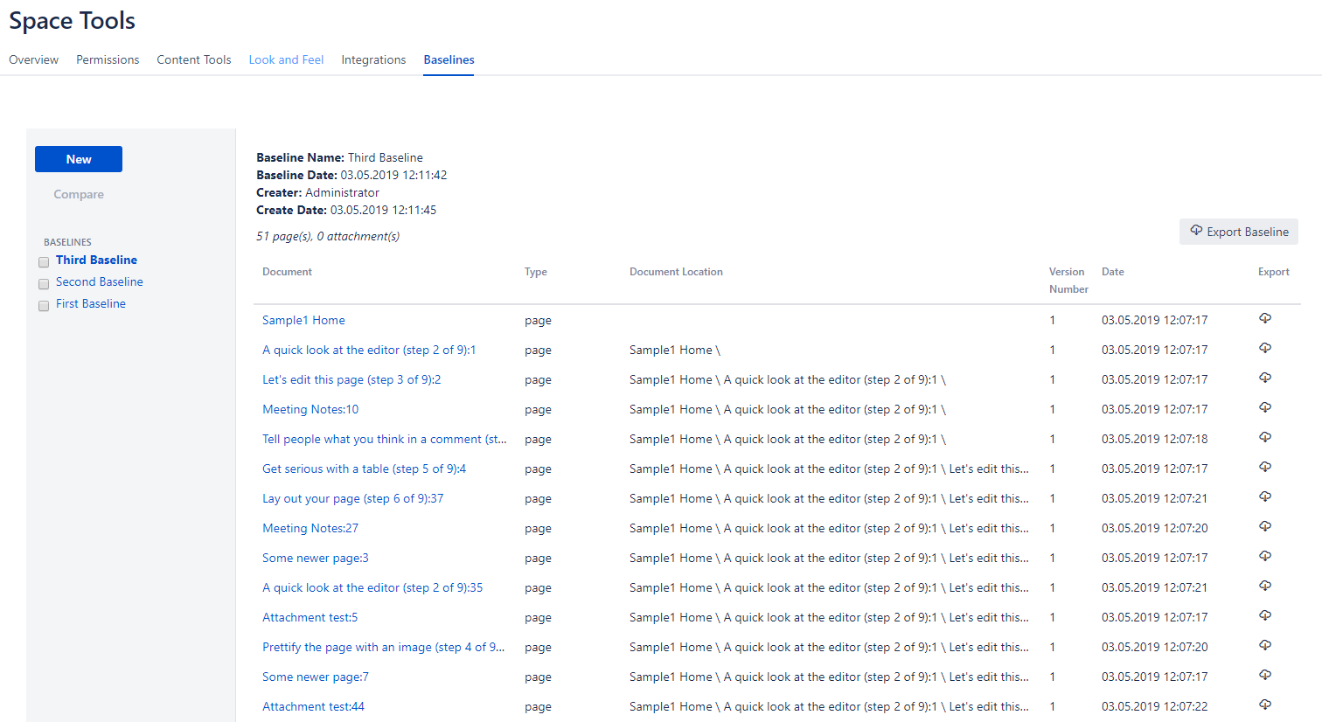Export Attachment test:44 with its cloud icon
This screenshot has height=722, width=1322.
(x=1264, y=705)
